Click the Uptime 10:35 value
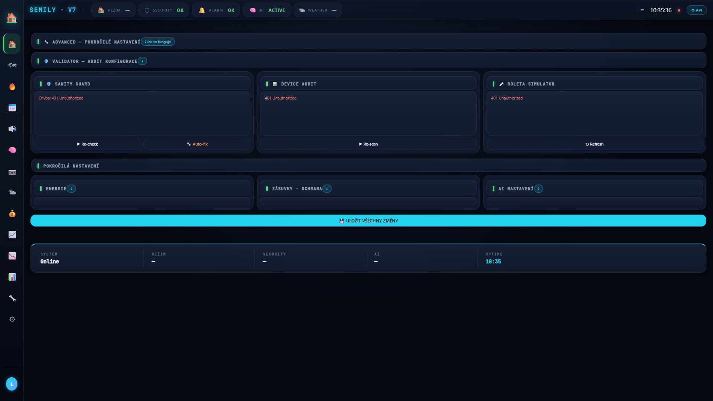 coord(493,261)
